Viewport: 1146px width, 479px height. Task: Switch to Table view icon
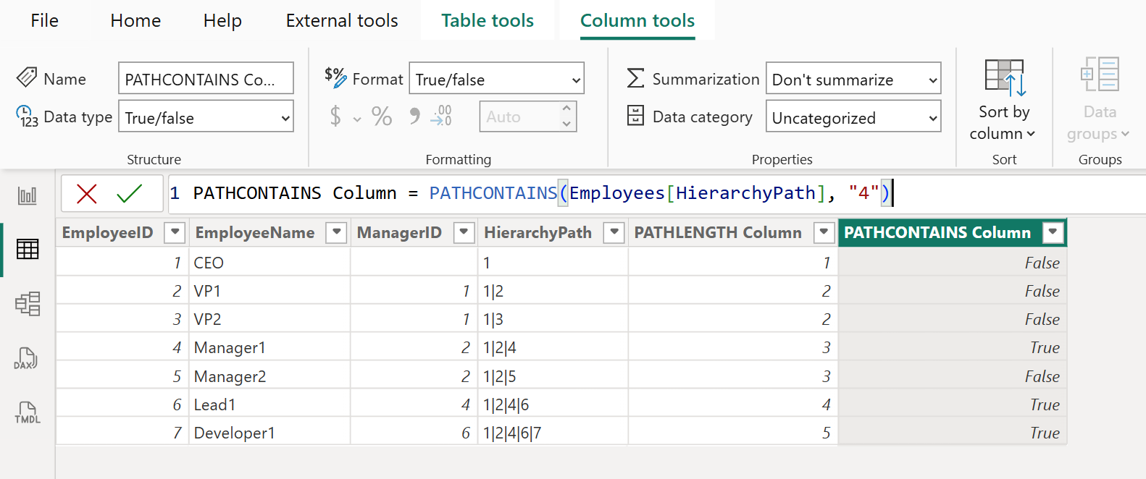pos(27,250)
